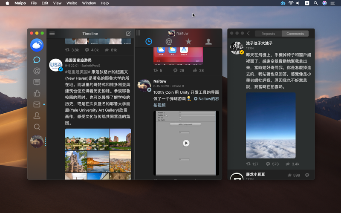The image size is (341, 213).
Task: Switch account via Naituw avatar in sidebar
Action: pos(37,141)
